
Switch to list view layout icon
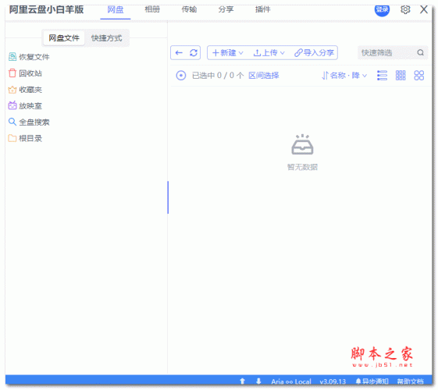click(382, 76)
